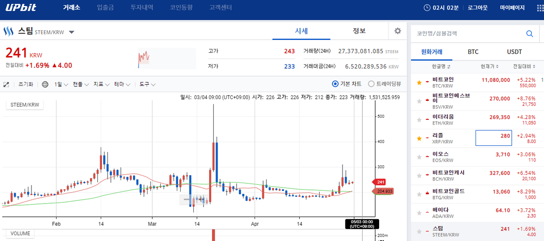Switch to the 시세 tab

301,31
